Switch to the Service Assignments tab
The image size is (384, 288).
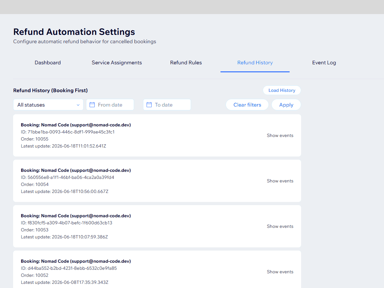tap(117, 63)
